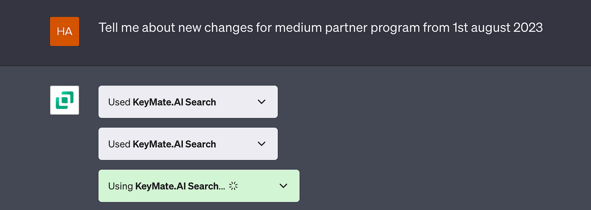Click the word Used in second plugin box
Image resolution: width=591 pixels, height=210 pixels.
click(x=119, y=144)
